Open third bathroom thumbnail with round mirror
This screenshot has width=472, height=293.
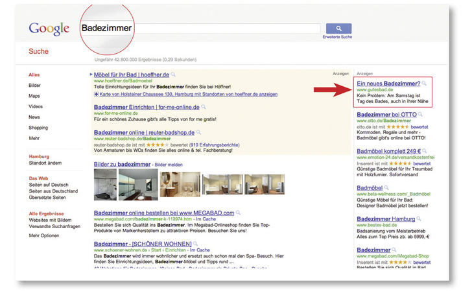180,184
